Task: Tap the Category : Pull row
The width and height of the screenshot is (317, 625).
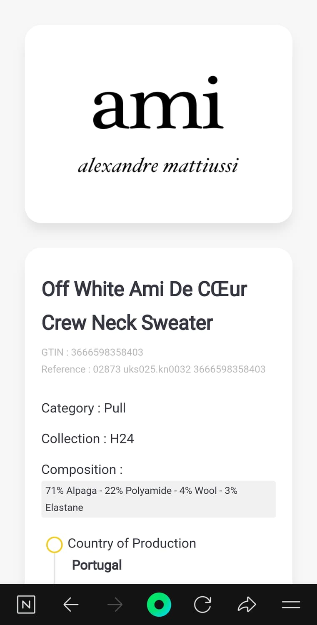Action: click(x=83, y=408)
